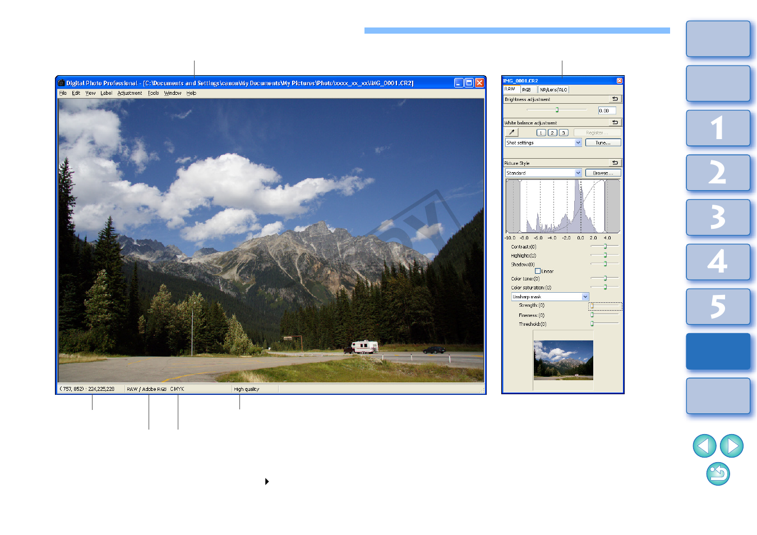Viewport: 757px width, 535px height.
Task: Click the return-to-previous-view round icon
Action: pos(718,474)
